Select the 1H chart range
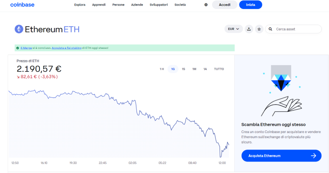This screenshot has width=329, height=173. click(x=162, y=69)
